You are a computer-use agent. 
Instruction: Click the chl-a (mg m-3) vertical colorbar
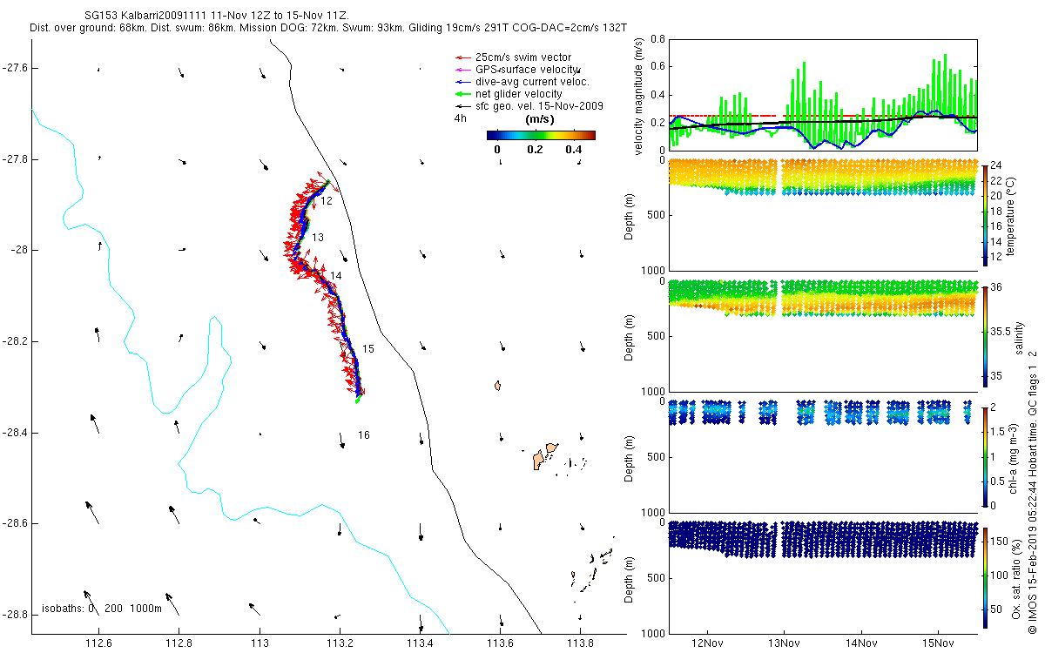pyautogui.click(x=985, y=456)
